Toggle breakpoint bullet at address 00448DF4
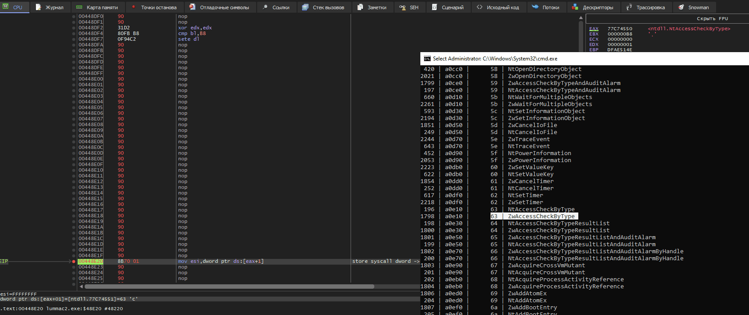This screenshot has height=315, width=749. pyautogui.click(x=74, y=33)
